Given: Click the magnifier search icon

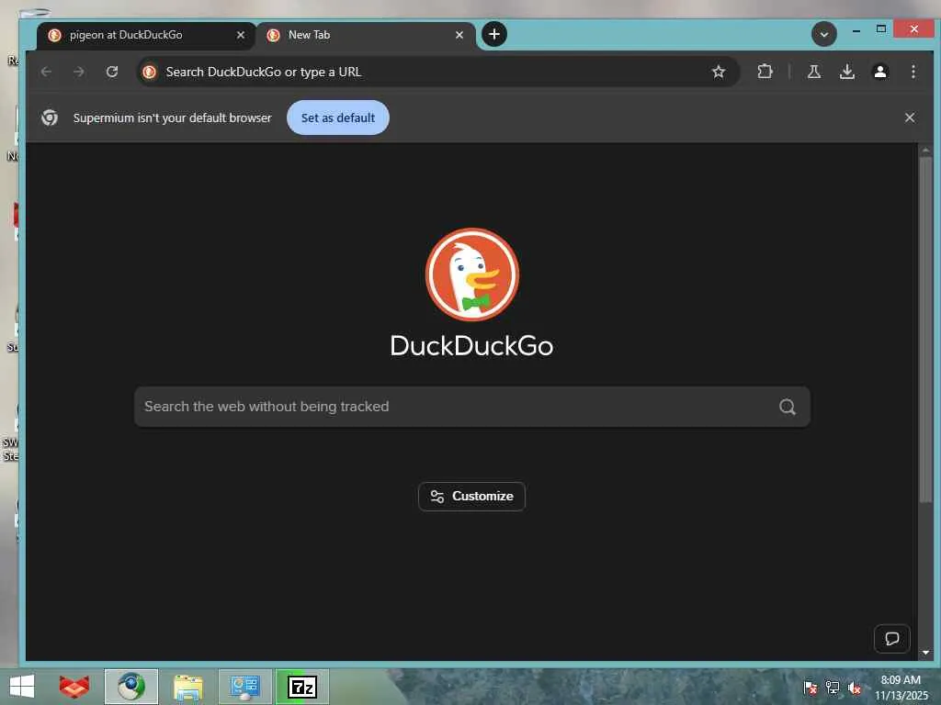Looking at the screenshot, I should [788, 407].
